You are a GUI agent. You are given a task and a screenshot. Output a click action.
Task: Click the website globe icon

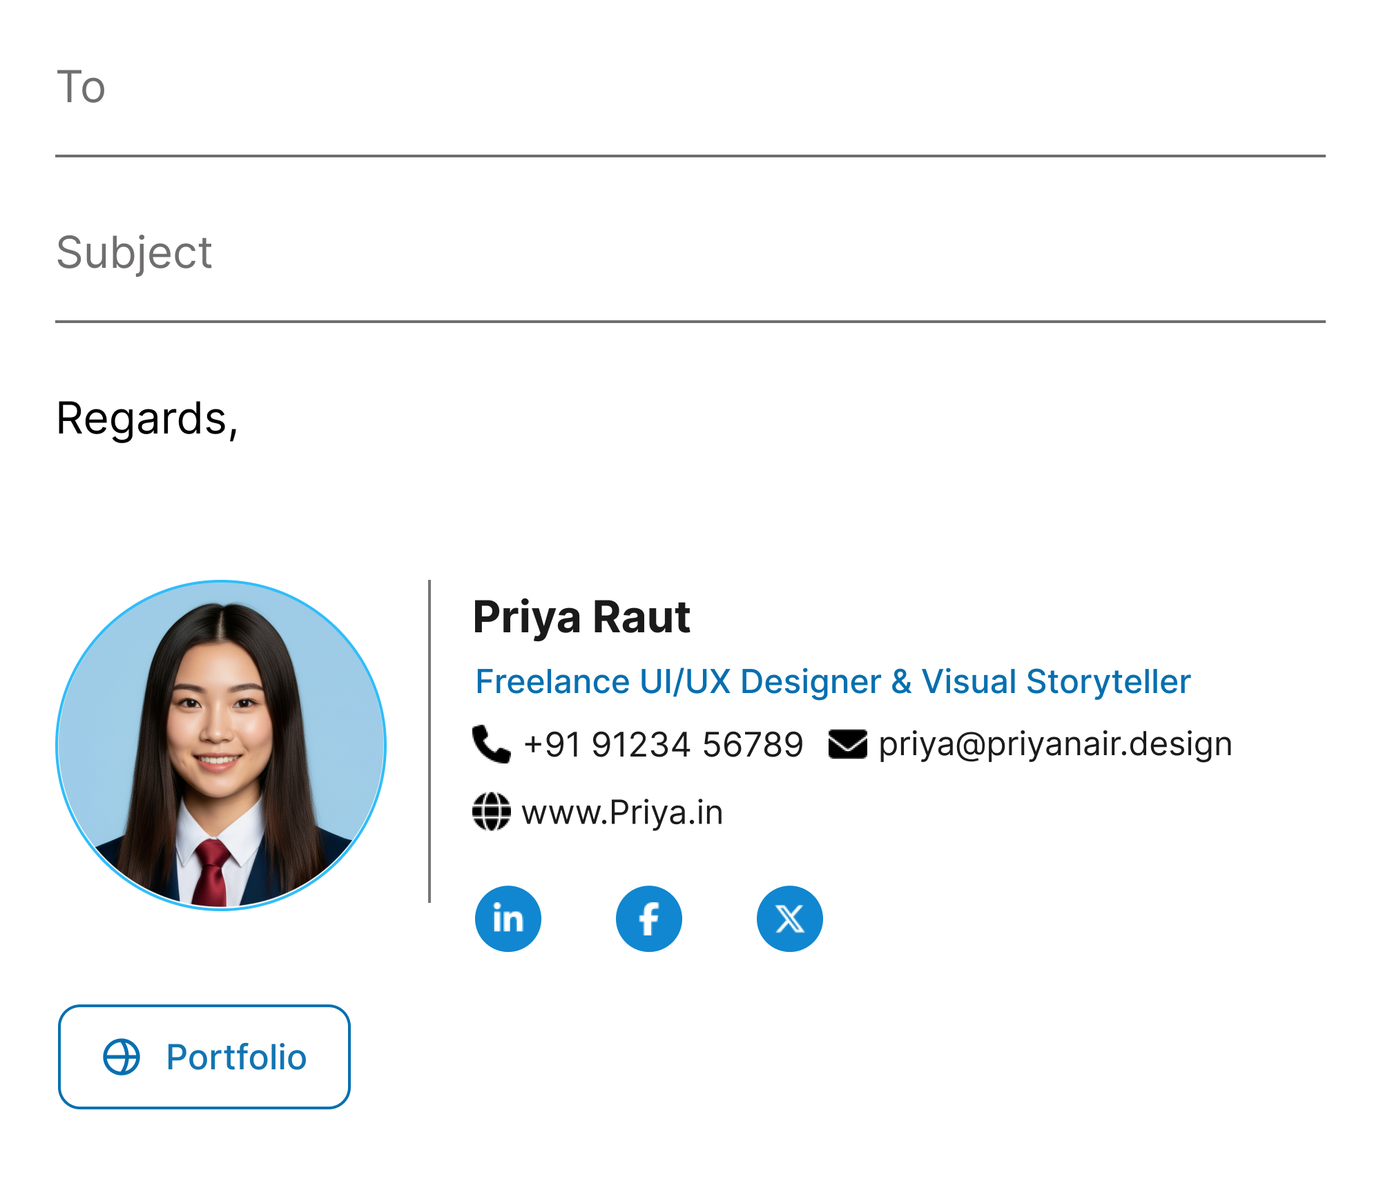pyautogui.click(x=492, y=812)
